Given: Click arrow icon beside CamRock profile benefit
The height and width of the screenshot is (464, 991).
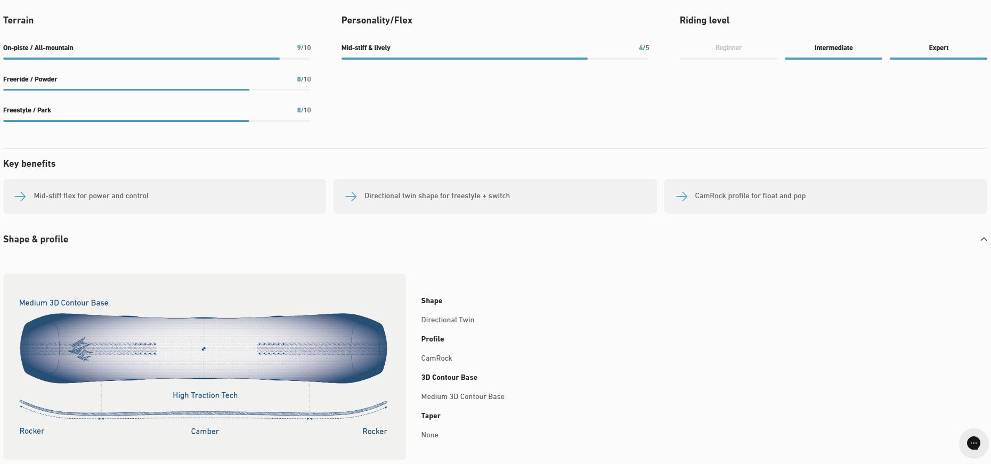Looking at the screenshot, I should (681, 196).
